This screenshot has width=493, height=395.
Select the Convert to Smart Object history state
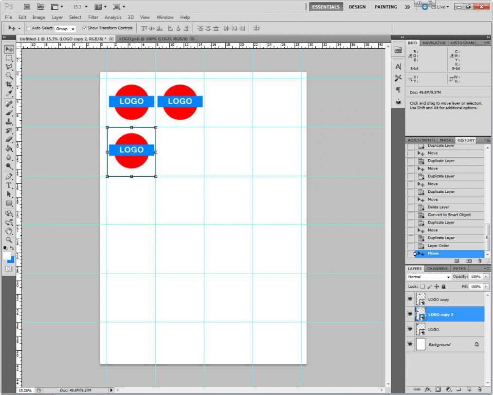(x=449, y=215)
